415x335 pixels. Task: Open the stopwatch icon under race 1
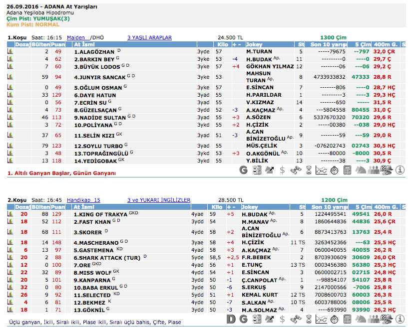point(334,170)
